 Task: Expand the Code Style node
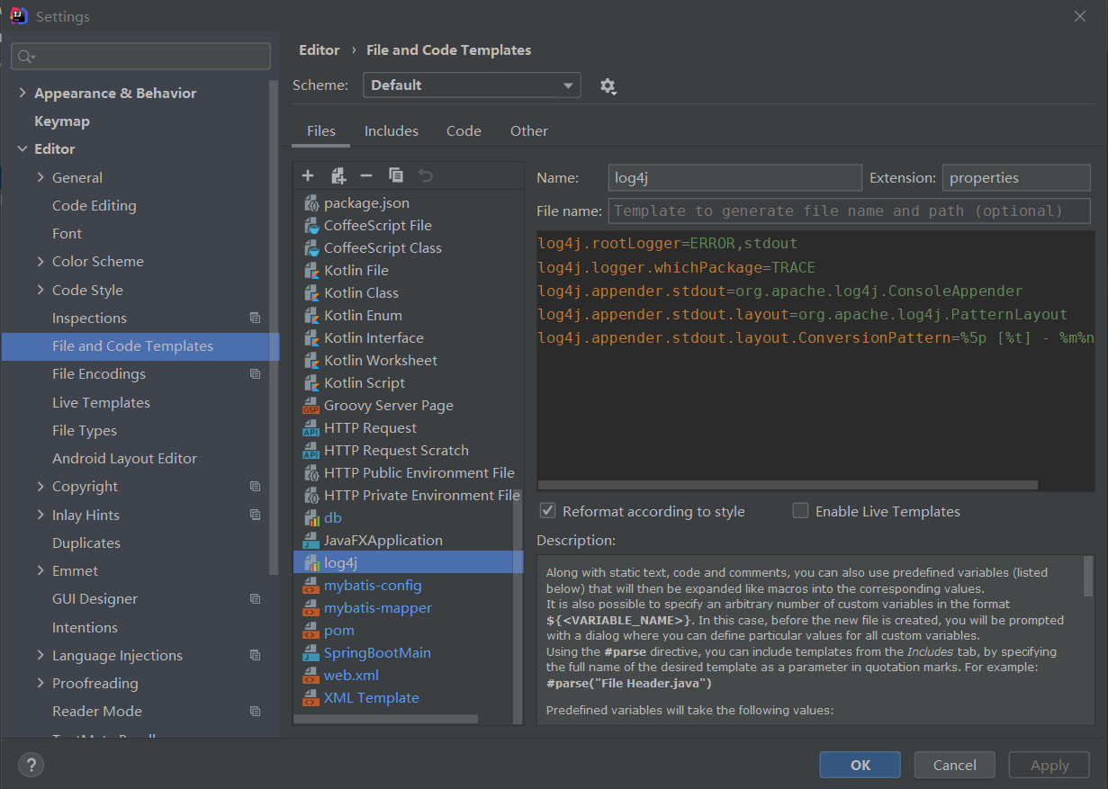[41, 290]
